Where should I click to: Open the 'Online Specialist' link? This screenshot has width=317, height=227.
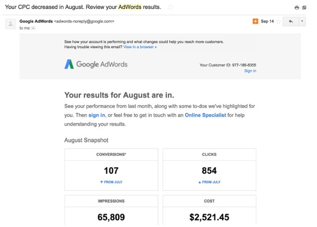pyautogui.click(x=206, y=115)
